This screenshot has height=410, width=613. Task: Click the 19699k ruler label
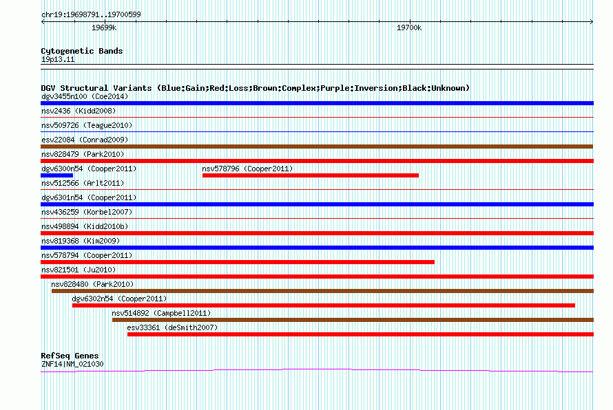tap(104, 28)
